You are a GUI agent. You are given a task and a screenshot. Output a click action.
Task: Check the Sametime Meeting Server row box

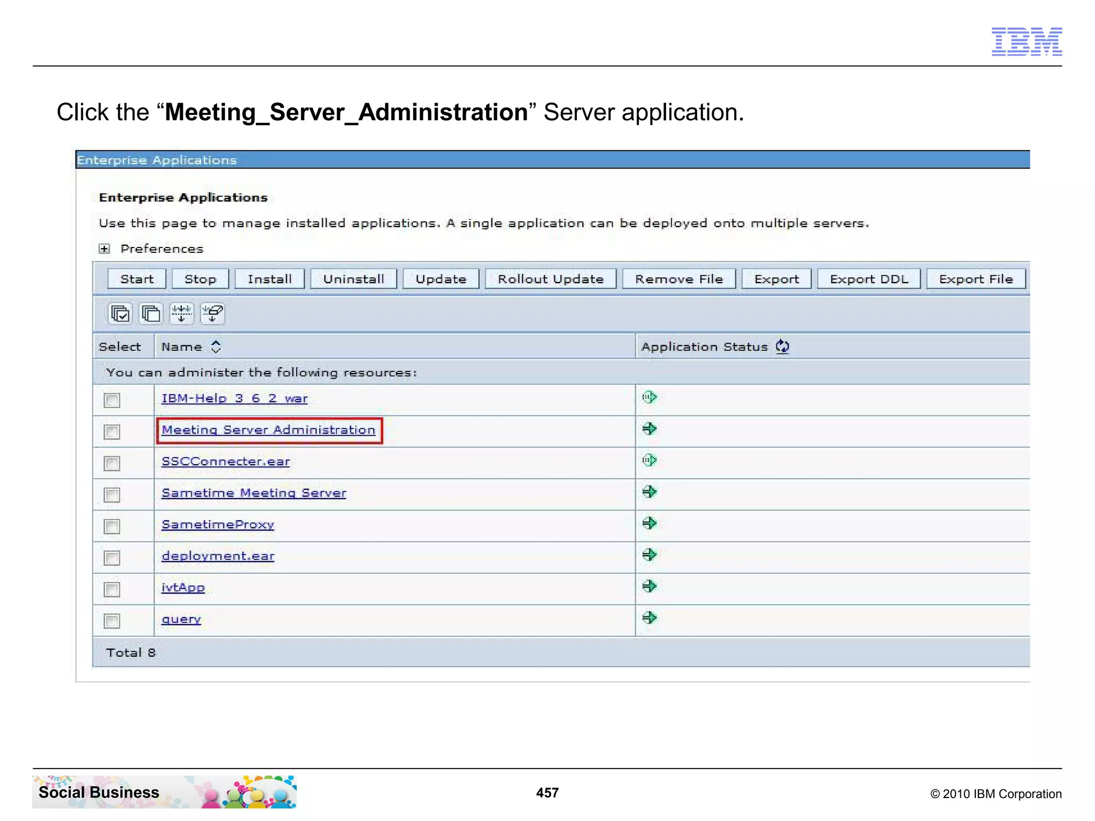point(112,495)
